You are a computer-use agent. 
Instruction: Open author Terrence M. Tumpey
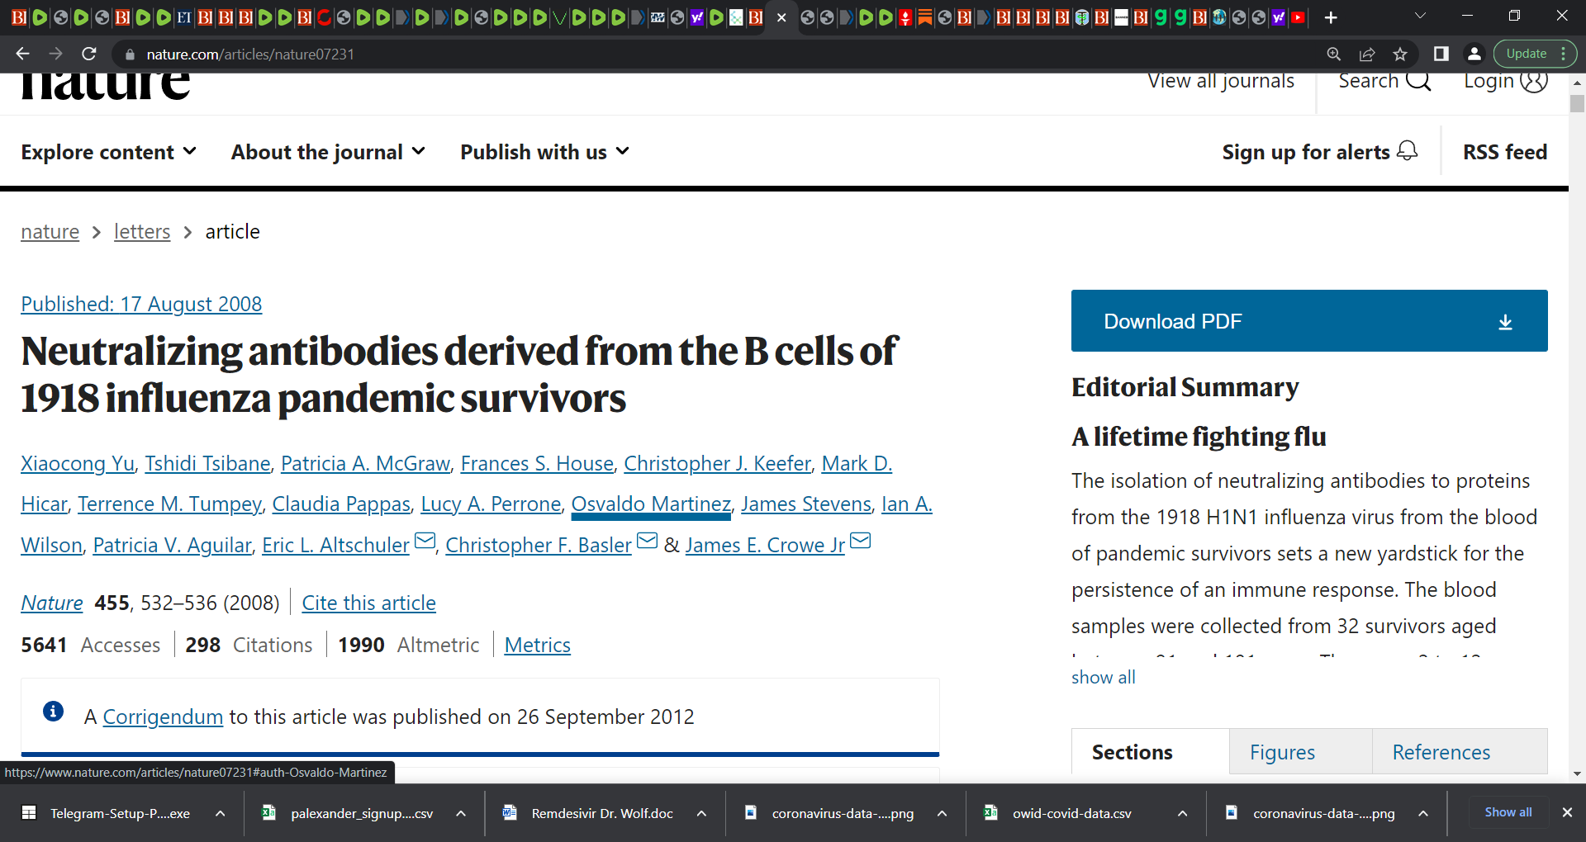169,504
